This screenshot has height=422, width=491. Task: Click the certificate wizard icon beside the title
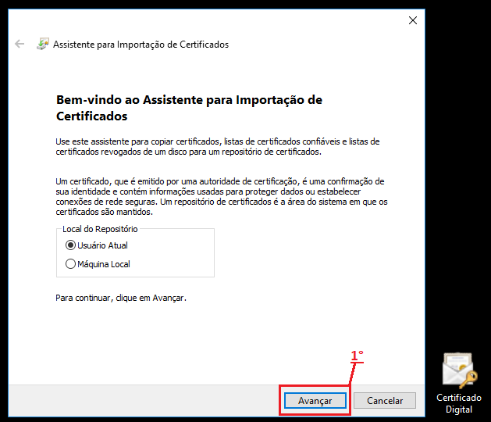click(43, 45)
